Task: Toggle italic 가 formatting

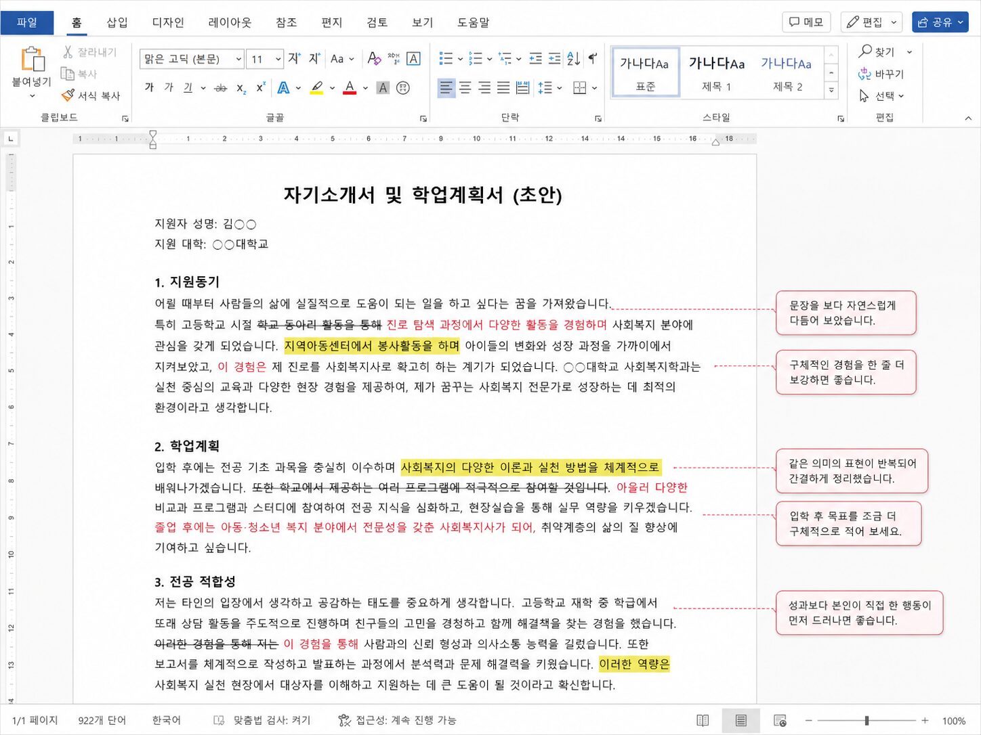Action: (x=169, y=88)
